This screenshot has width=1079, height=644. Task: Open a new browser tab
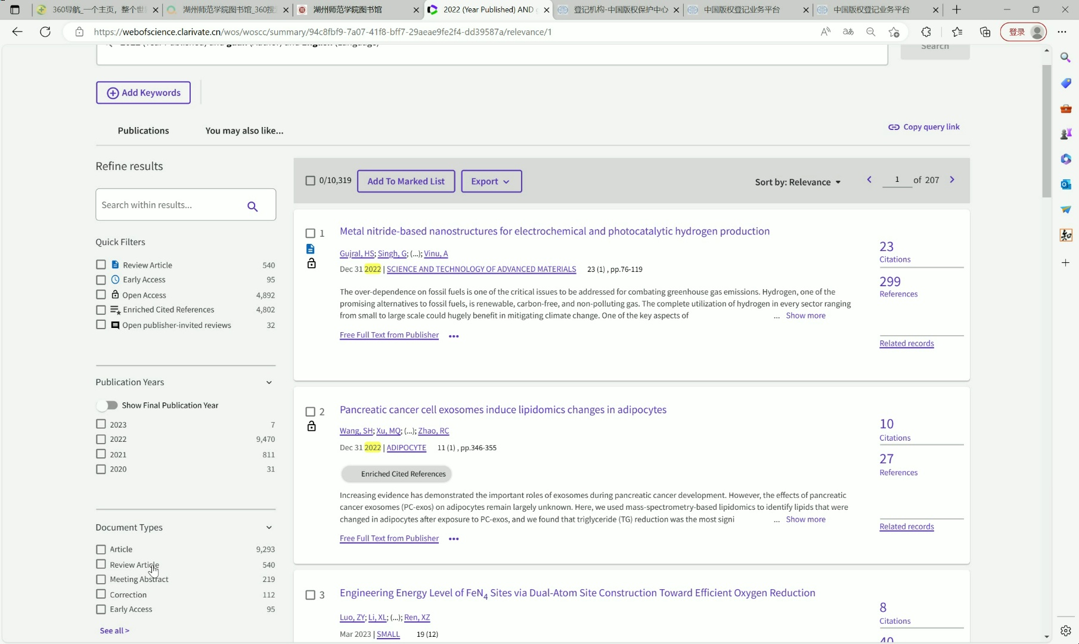point(957,10)
